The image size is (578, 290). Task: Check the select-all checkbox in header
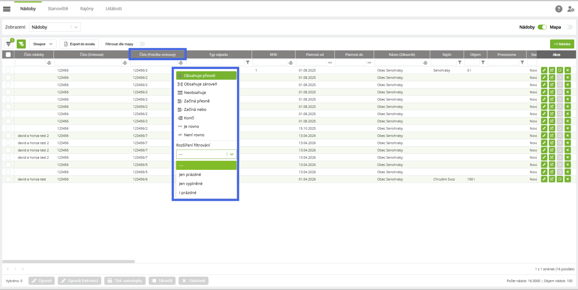(8, 54)
